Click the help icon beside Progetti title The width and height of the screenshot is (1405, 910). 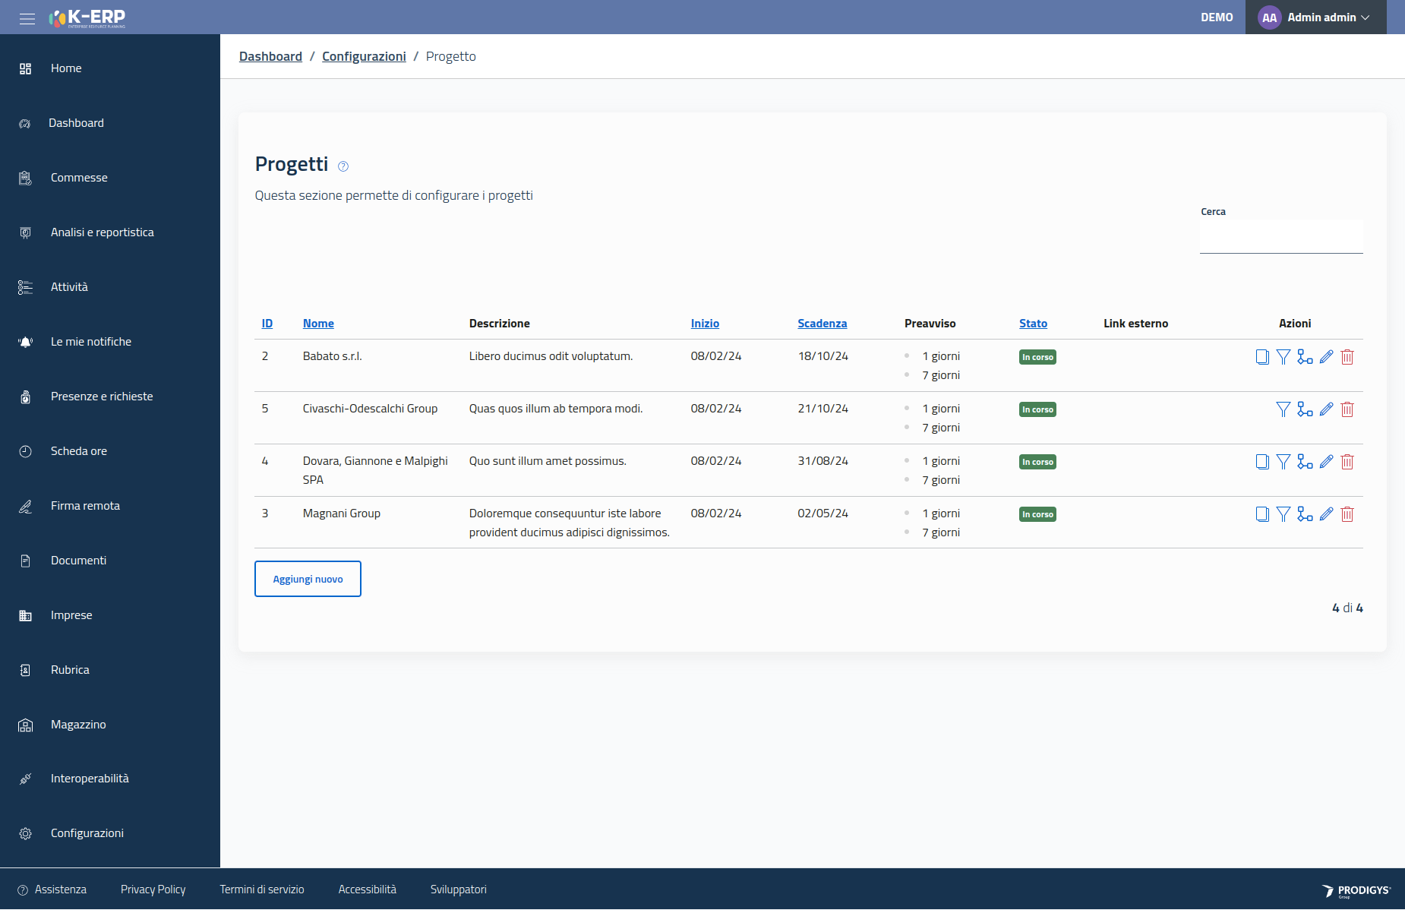(x=343, y=166)
